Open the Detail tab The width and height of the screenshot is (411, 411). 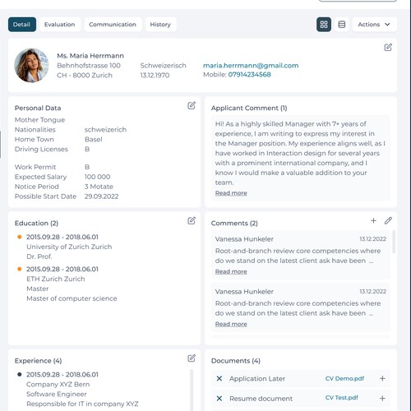coord(22,25)
